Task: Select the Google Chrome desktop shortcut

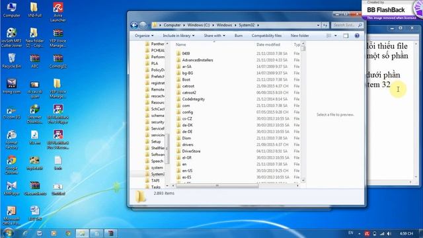Action: click(12, 165)
